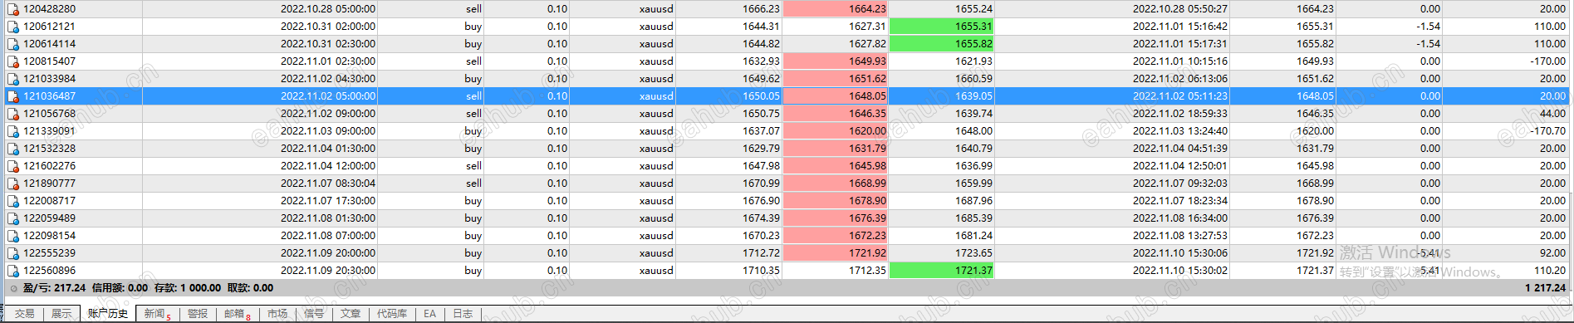Click the order icon for ticket 121602276
Image resolution: width=1574 pixels, height=323 pixels.
tap(12, 166)
